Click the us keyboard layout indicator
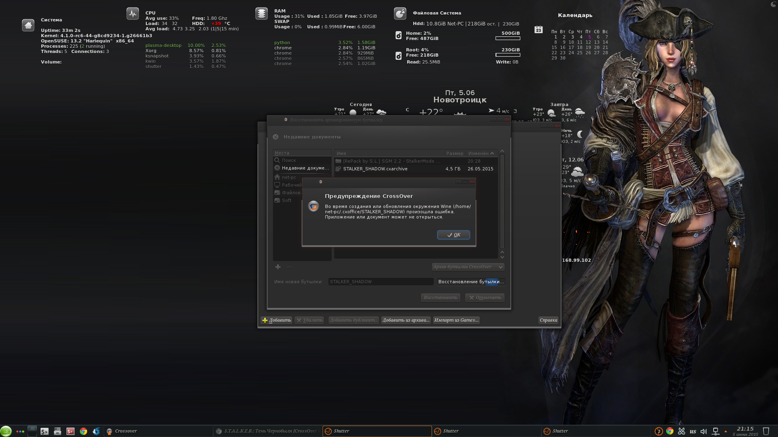Viewport: 778px width, 437px height. [x=693, y=431]
